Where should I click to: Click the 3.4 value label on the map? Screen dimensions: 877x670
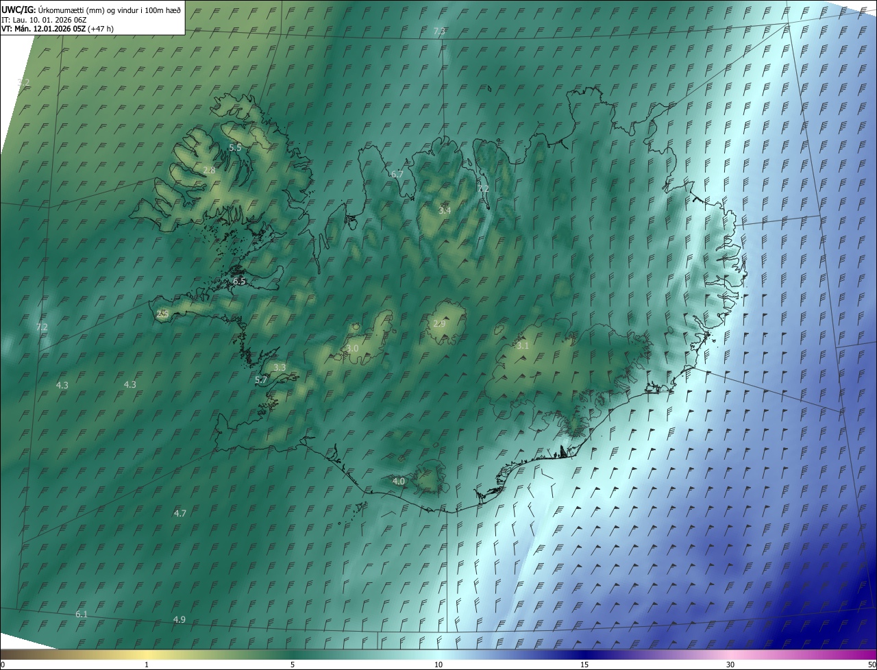pos(445,210)
